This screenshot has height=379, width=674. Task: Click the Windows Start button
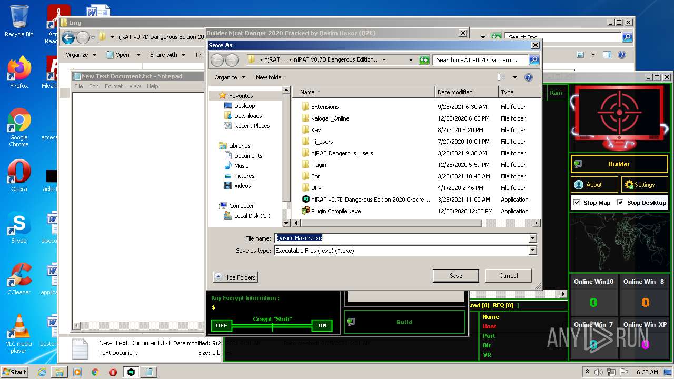14,372
